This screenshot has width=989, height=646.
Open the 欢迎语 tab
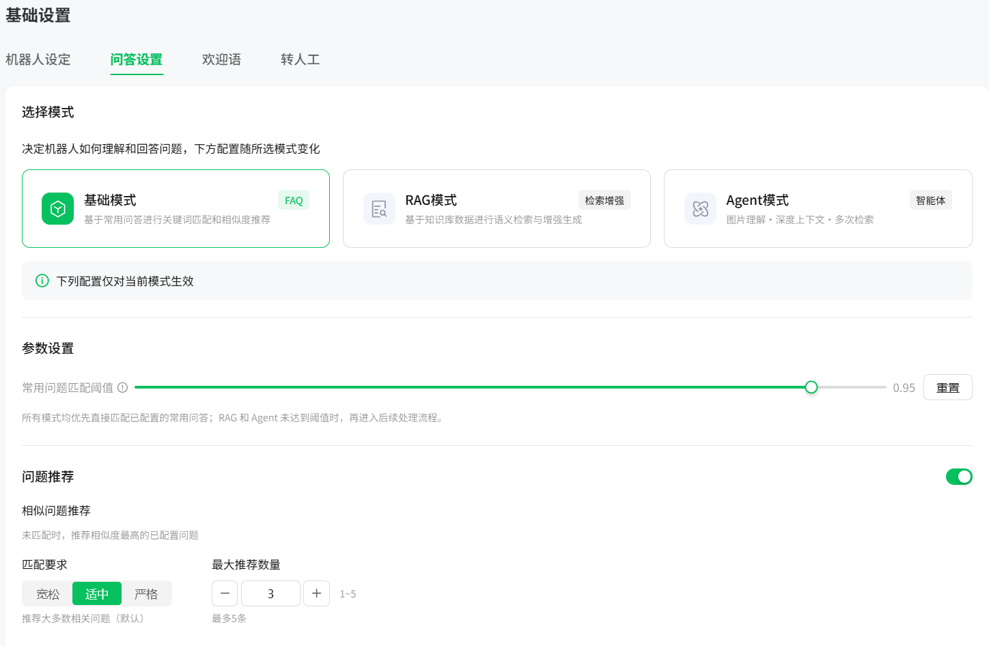click(x=221, y=59)
